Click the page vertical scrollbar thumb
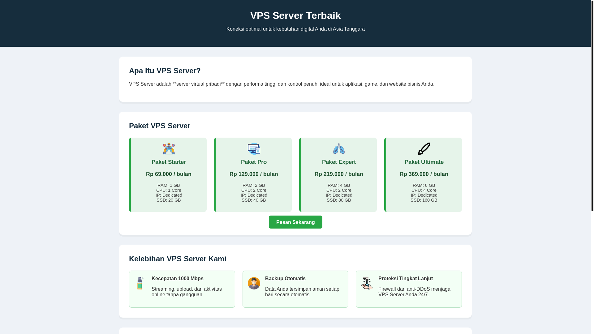 pyautogui.click(x=592, y=105)
